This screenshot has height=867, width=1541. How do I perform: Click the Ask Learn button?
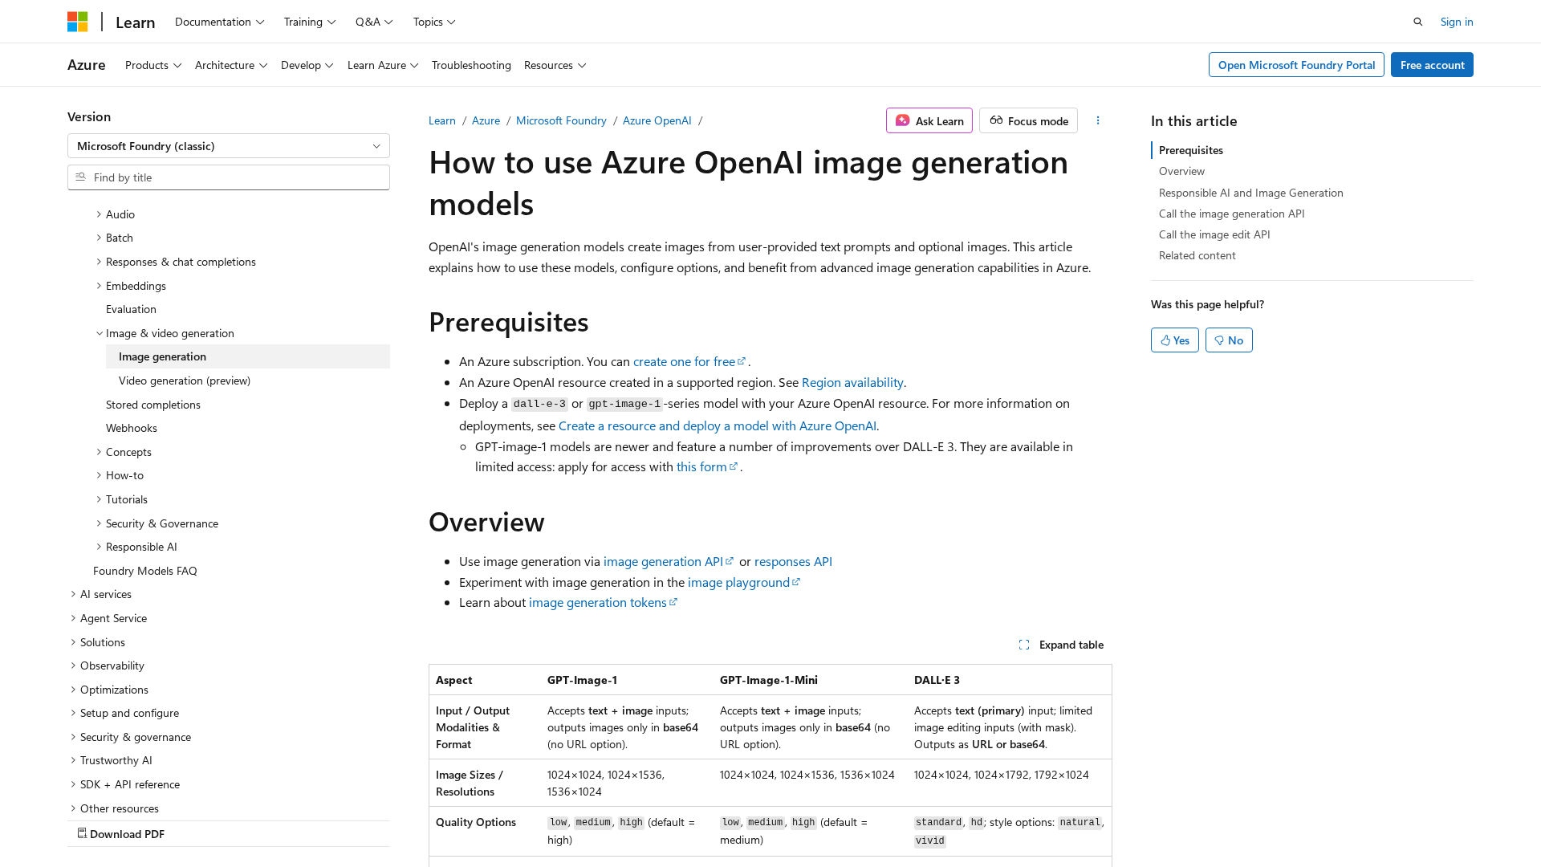tap(929, 120)
